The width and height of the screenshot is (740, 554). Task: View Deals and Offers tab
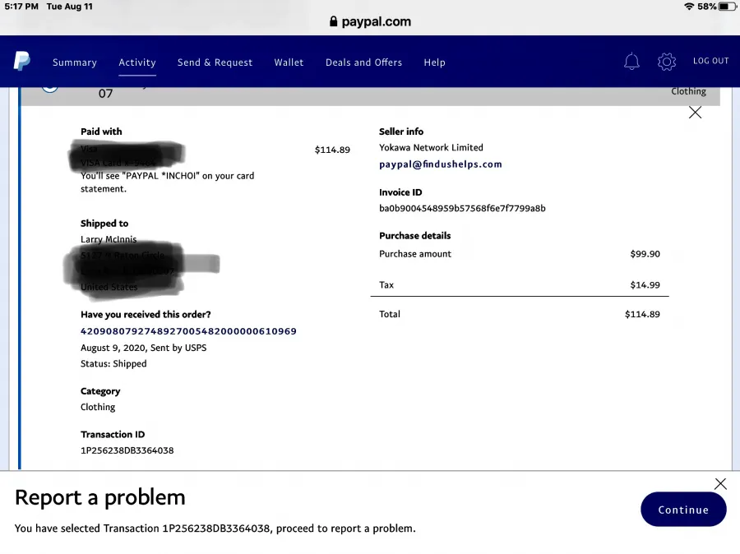(364, 62)
